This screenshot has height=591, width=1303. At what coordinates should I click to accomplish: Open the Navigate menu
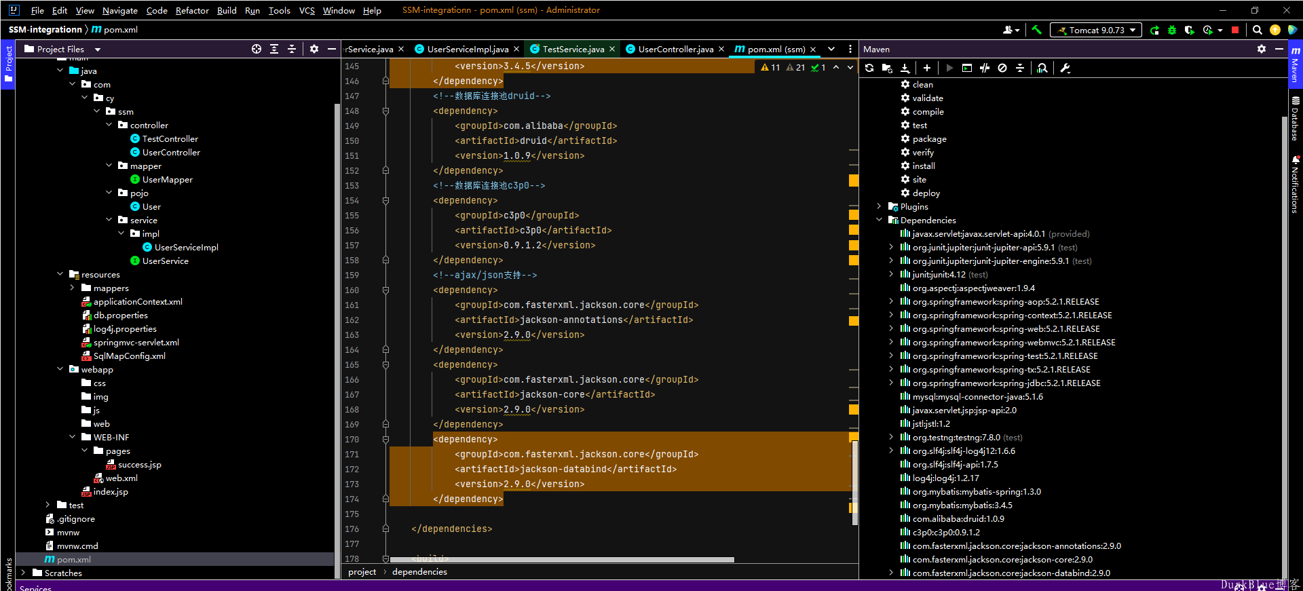[x=120, y=10]
